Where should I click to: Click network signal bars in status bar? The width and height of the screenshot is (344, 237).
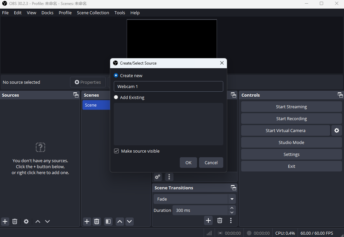pos(209,233)
